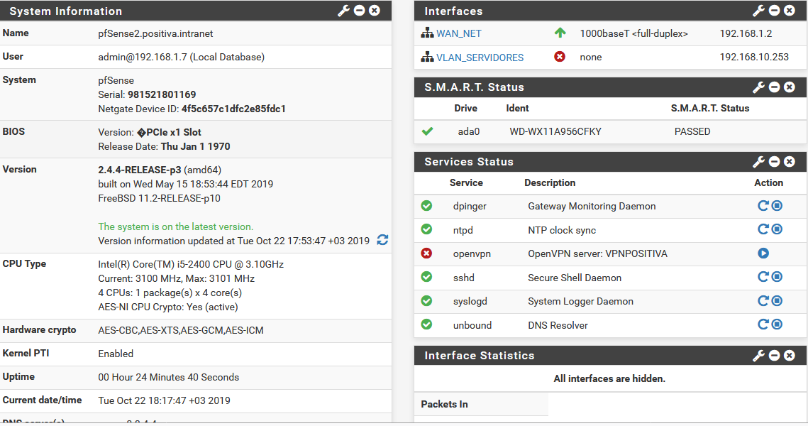This screenshot has width=808, height=426.
Task: Collapse the Interface Statistics widget
Action: 775,356
